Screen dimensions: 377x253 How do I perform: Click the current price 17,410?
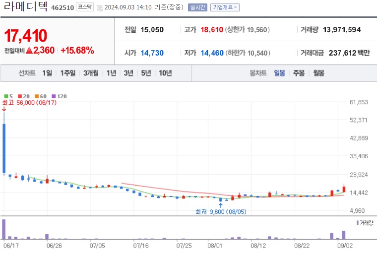coord(26,36)
